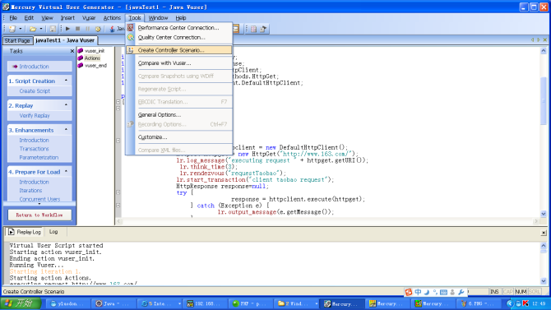551x310 pixels.
Task: Click code editor horizontal scrollbar right arrow
Action: click(536, 221)
